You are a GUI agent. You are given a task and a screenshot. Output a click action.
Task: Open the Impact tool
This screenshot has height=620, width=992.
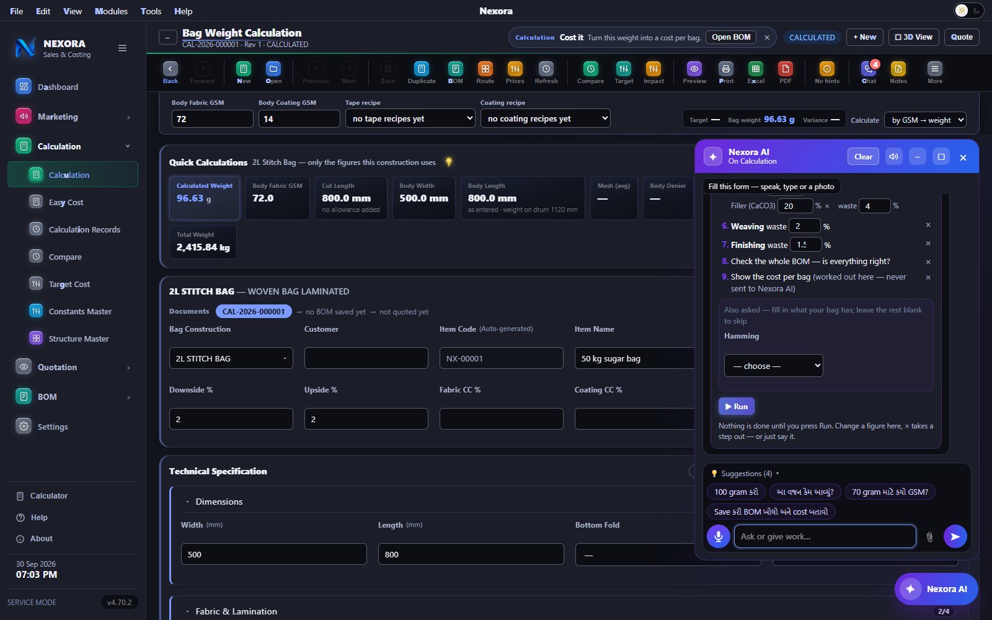pyautogui.click(x=653, y=73)
